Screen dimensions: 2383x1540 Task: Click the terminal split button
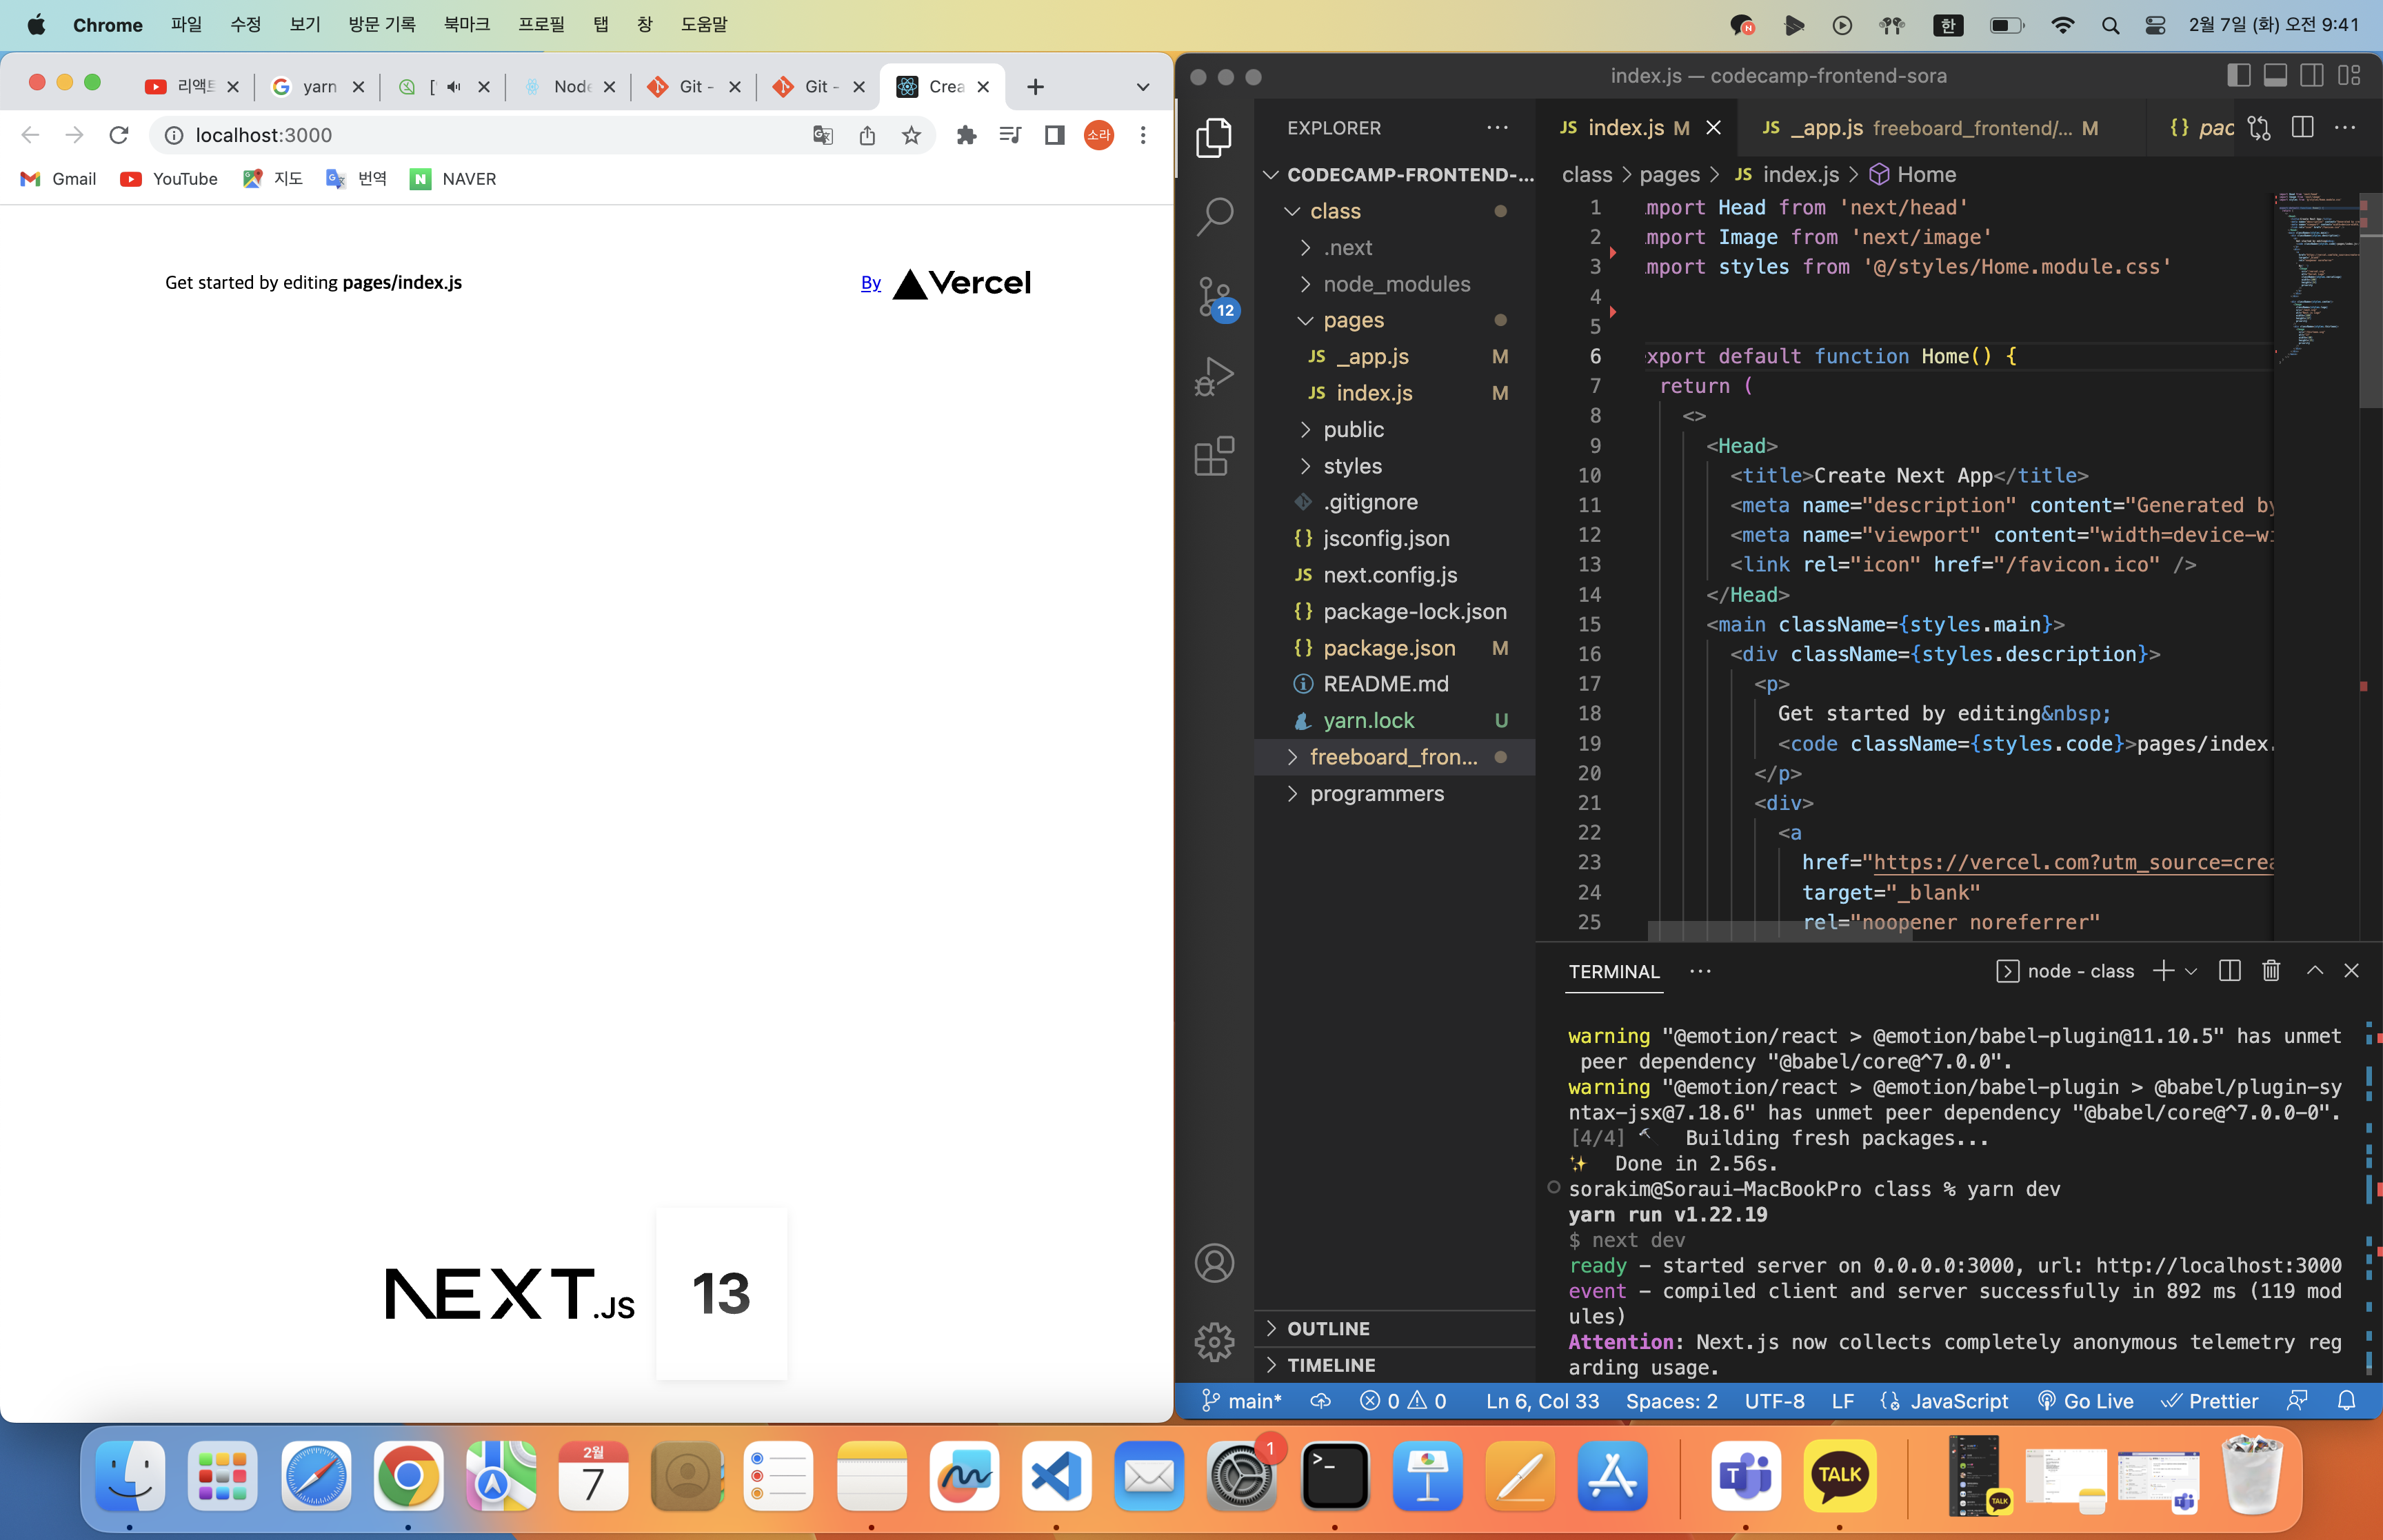pos(2230,971)
